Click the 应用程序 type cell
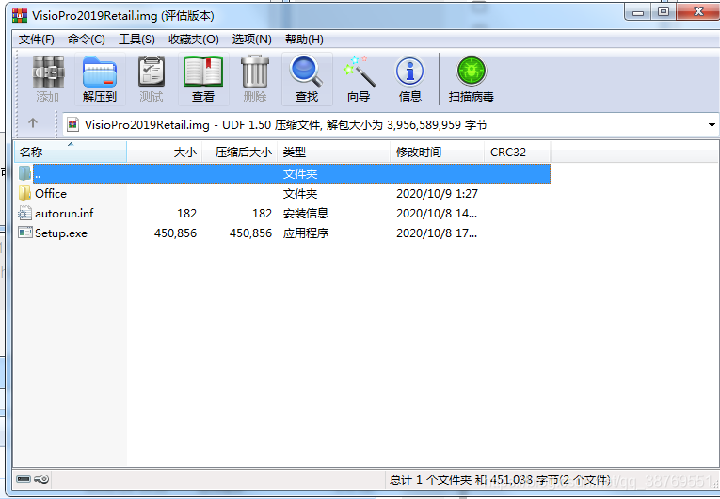Screen dimensions: 720x499 click(x=306, y=233)
